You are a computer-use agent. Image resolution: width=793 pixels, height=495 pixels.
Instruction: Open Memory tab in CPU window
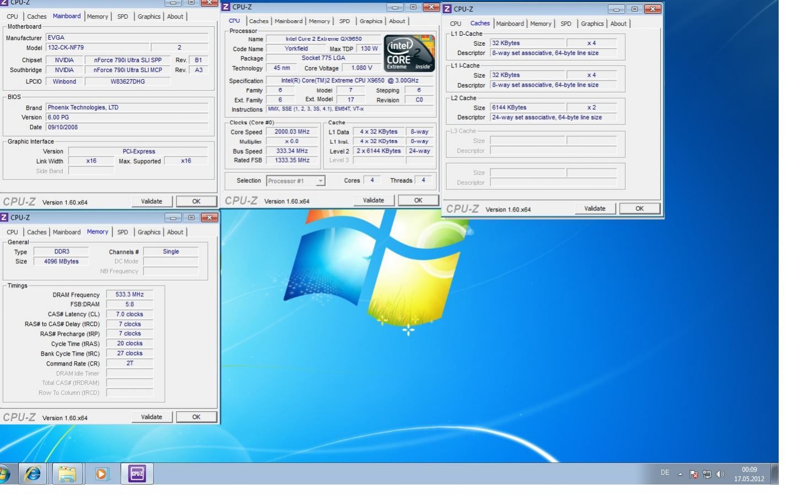319,21
